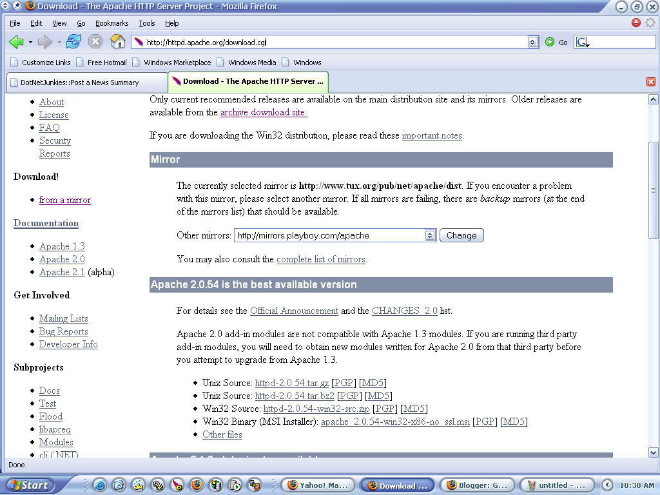Click the Change mirror button
The width and height of the screenshot is (660, 495).
pyautogui.click(x=461, y=235)
